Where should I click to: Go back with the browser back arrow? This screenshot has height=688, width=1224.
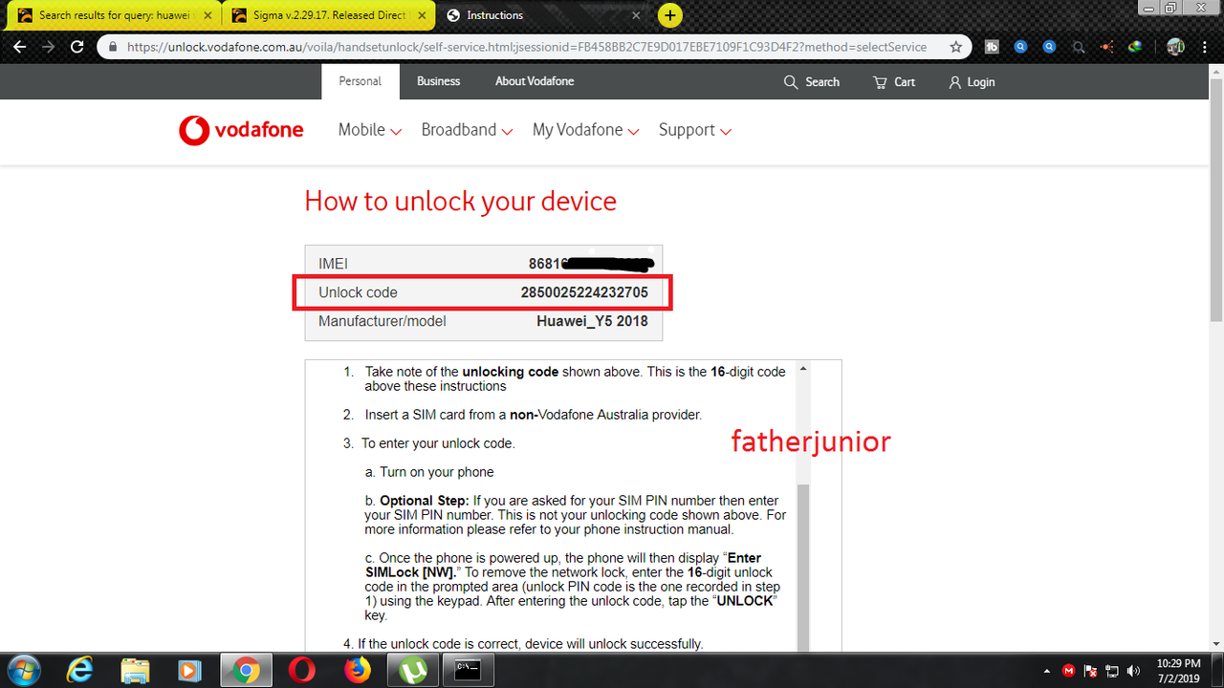coord(18,46)
